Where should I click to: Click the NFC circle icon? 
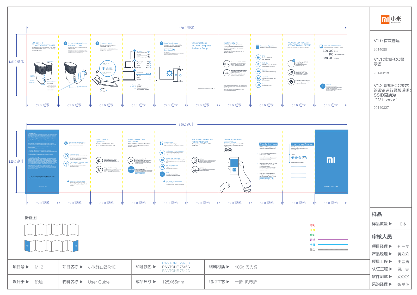(258, 85)
